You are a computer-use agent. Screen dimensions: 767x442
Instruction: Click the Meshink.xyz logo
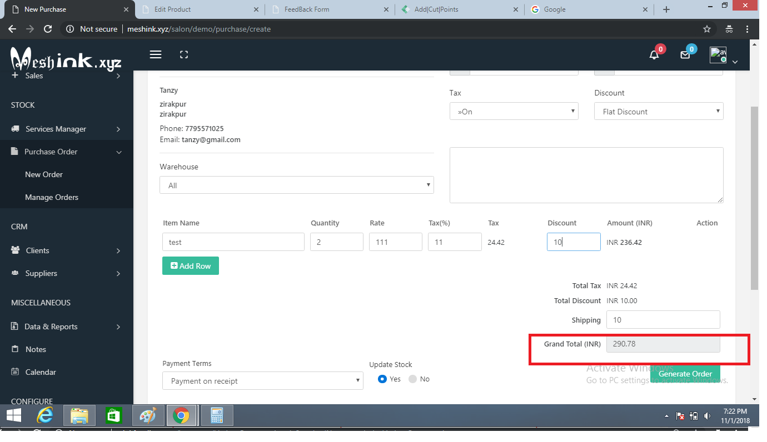(x=66, y=59)
